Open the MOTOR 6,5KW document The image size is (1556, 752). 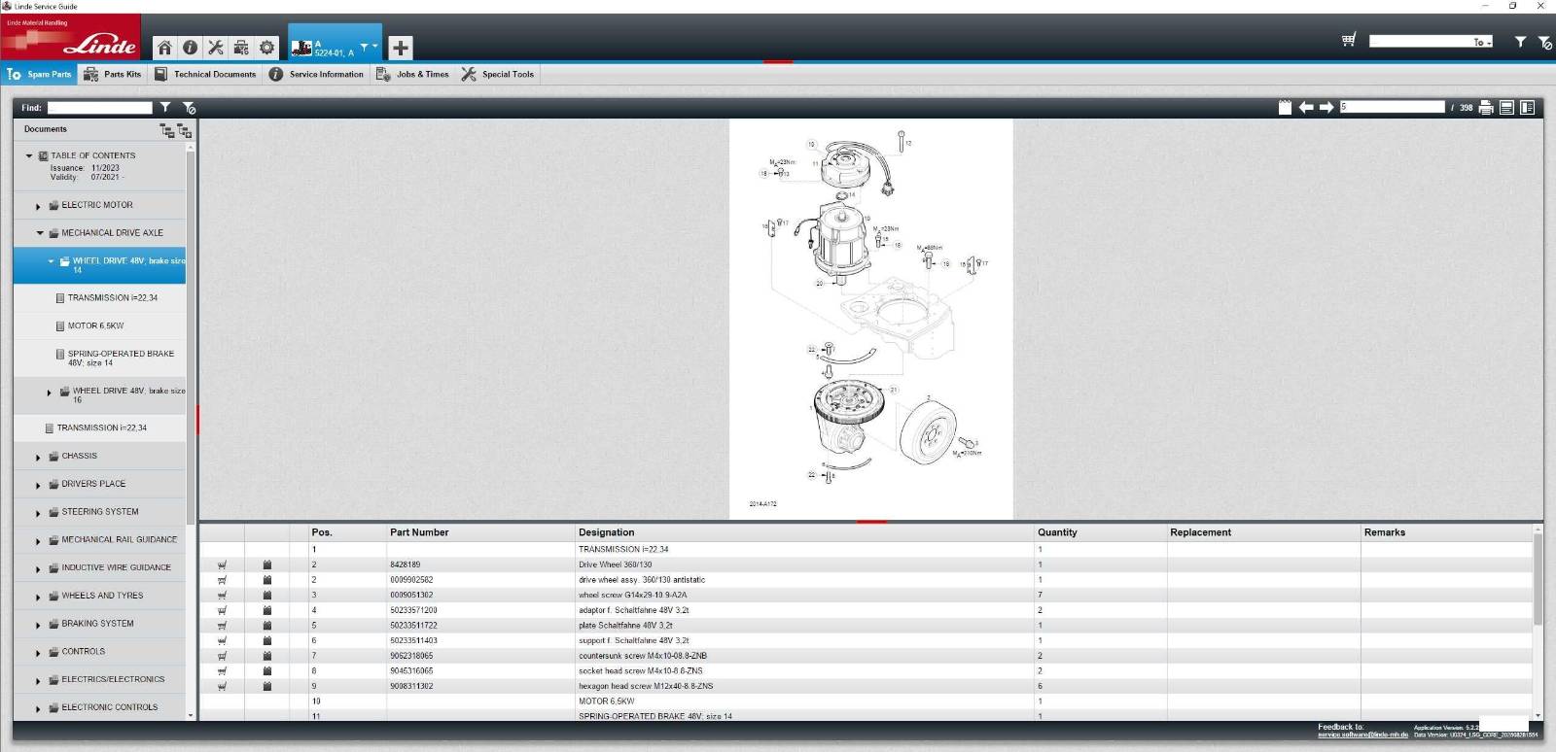pyautogui.click(x=95, y=326)
